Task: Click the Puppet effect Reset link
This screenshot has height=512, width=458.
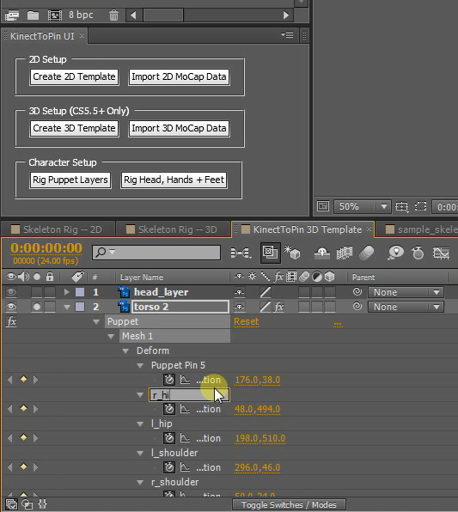Action: 246,321
